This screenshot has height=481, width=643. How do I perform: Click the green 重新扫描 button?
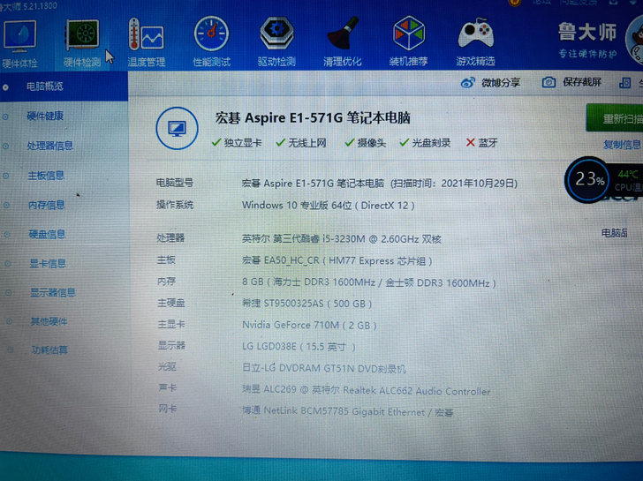coord(615,118)
